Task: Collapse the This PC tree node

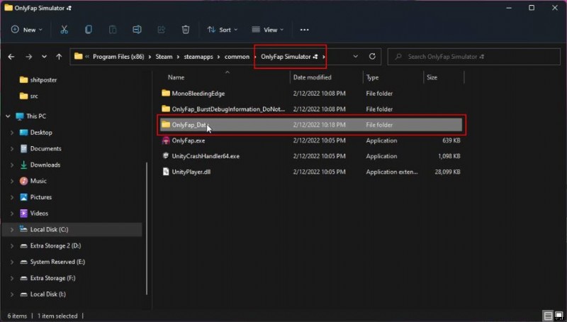Action: [8, 116]
